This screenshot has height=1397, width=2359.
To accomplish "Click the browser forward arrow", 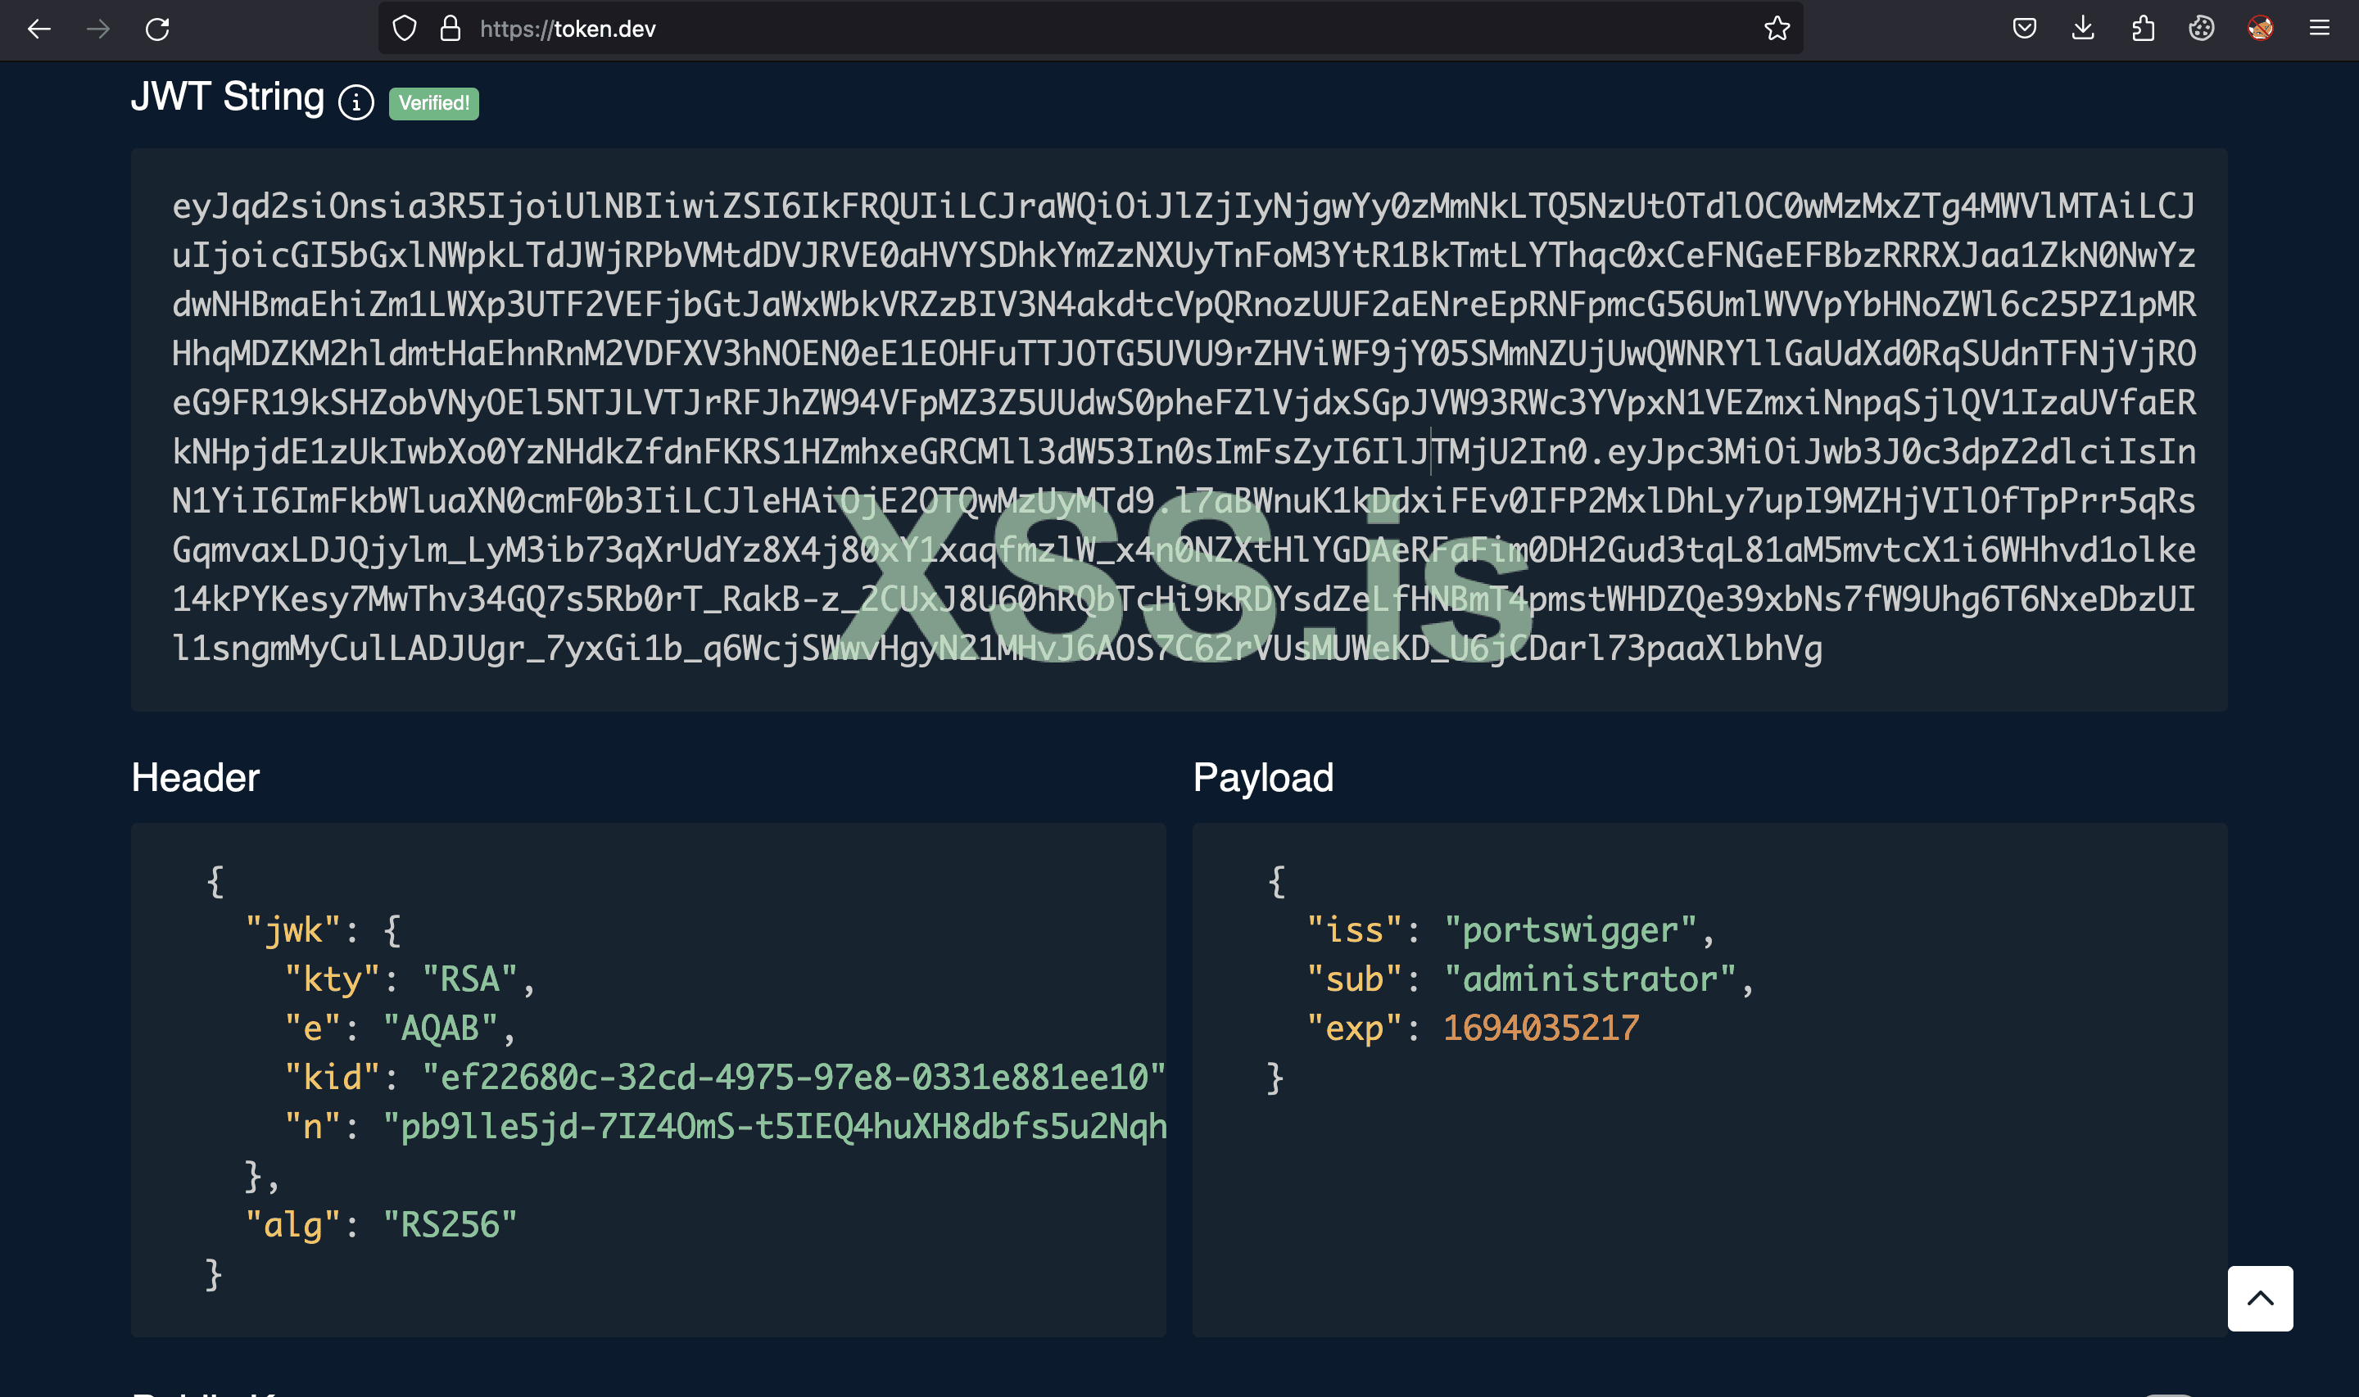I will (x=98, y=29).
